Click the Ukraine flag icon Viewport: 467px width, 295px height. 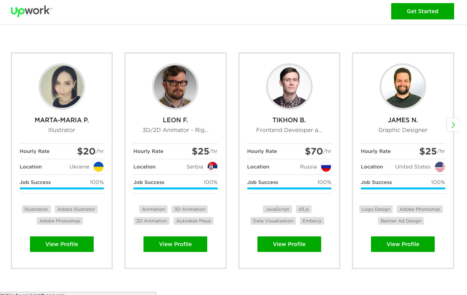click(98, 167)
